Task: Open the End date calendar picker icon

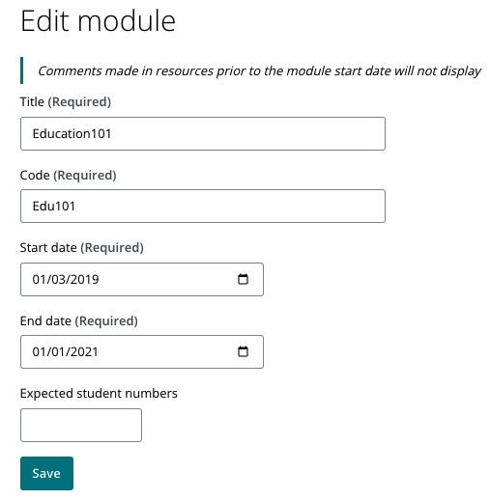Action: (x=243, y=351)
